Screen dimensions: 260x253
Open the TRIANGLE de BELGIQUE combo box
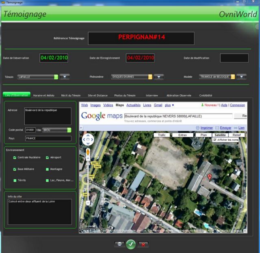point(217,76)
